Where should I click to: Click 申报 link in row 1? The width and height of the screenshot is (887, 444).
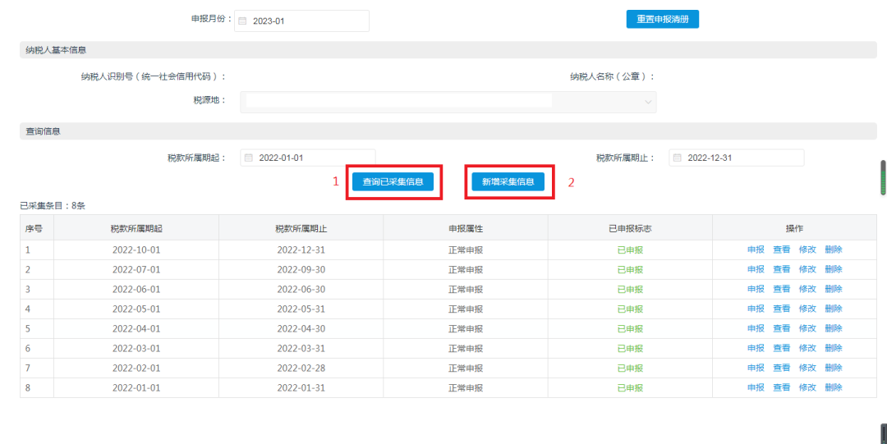point(756,249)
